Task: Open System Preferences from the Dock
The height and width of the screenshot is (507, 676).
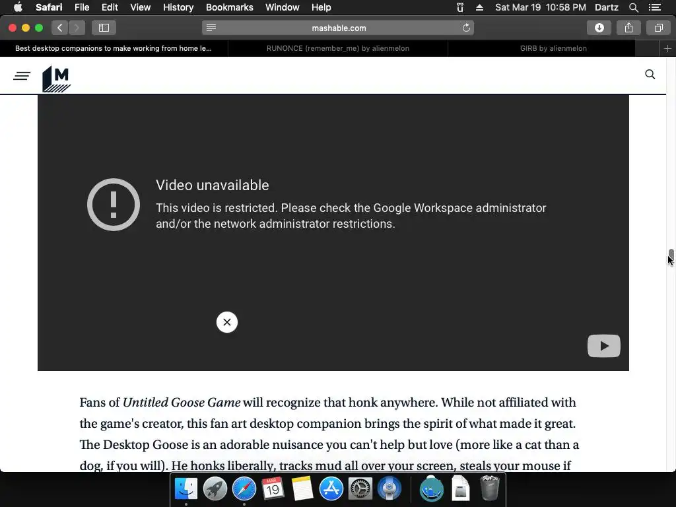Action: click(x=360, y=489)
